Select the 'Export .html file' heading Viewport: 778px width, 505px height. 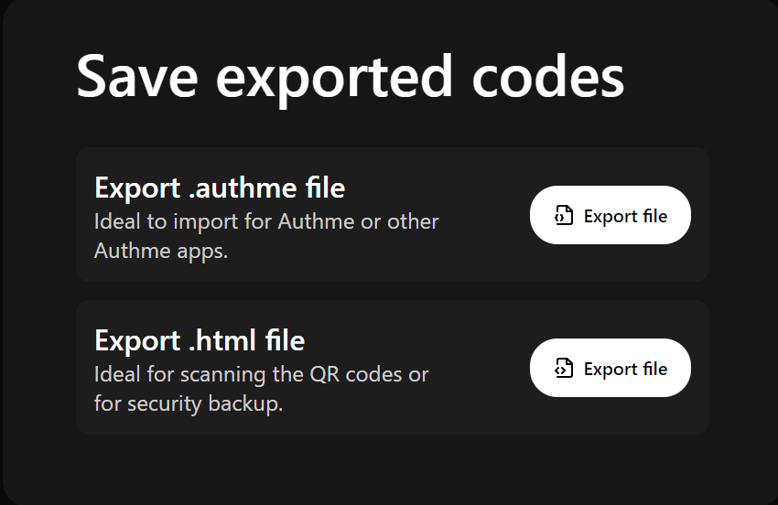(x=200, y=341)
